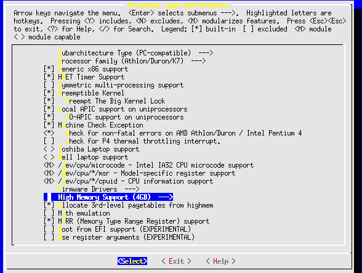Screen dimensions: 362x273
Task: Toggle Generic x86 support checkbox
Action: (x=49, y=69)
